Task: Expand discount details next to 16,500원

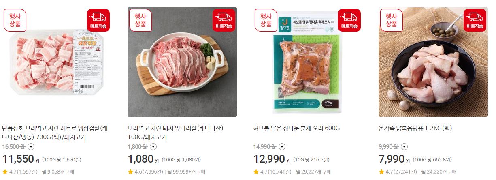Action: (32, 147)
